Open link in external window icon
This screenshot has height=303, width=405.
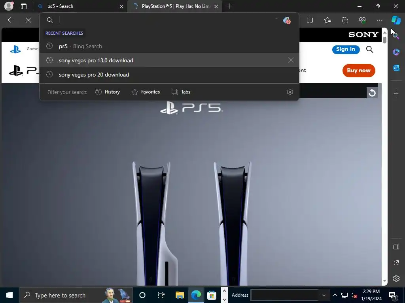[396, 263]
